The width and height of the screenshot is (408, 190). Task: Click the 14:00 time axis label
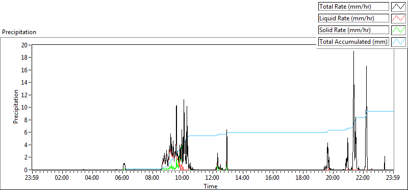click(x=243, y=178)
